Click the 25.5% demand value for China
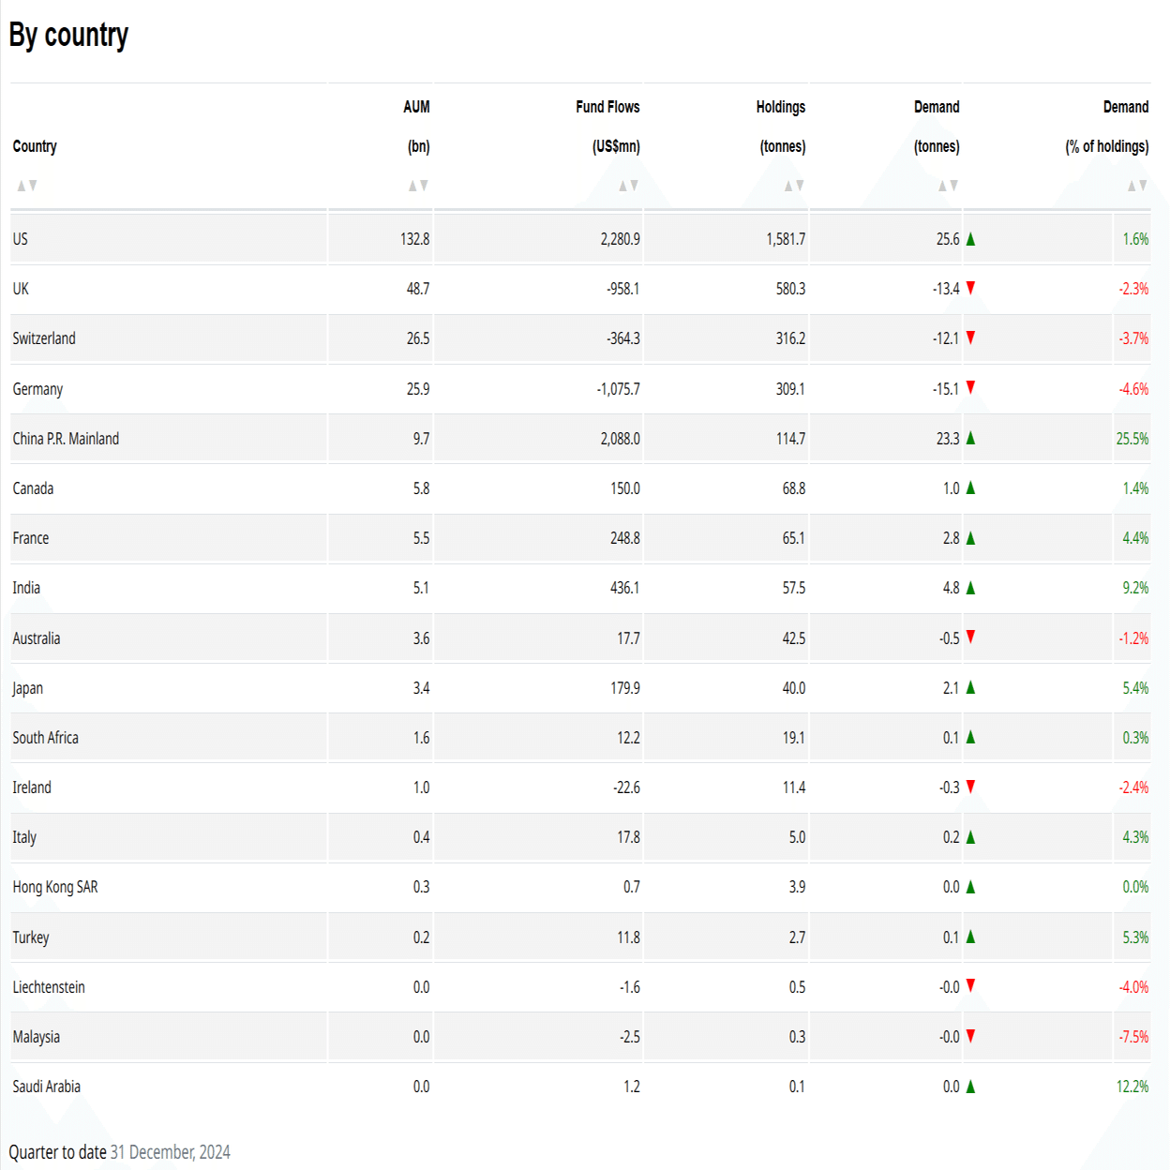Screen dimensions: 1170x1170 tap(1132, 439)
